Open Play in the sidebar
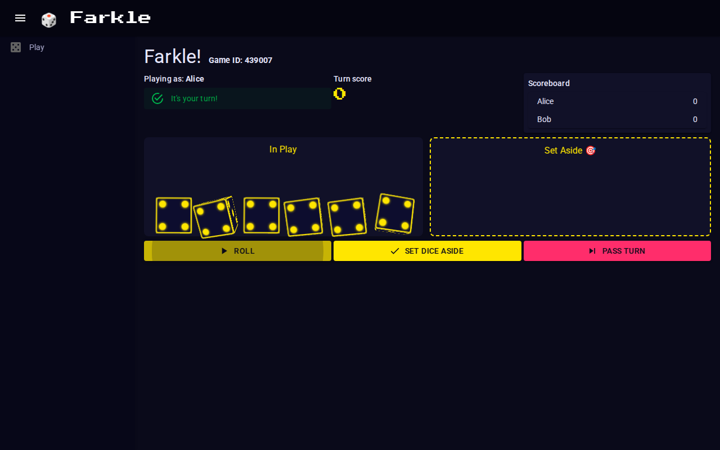 tap(67, 47)
